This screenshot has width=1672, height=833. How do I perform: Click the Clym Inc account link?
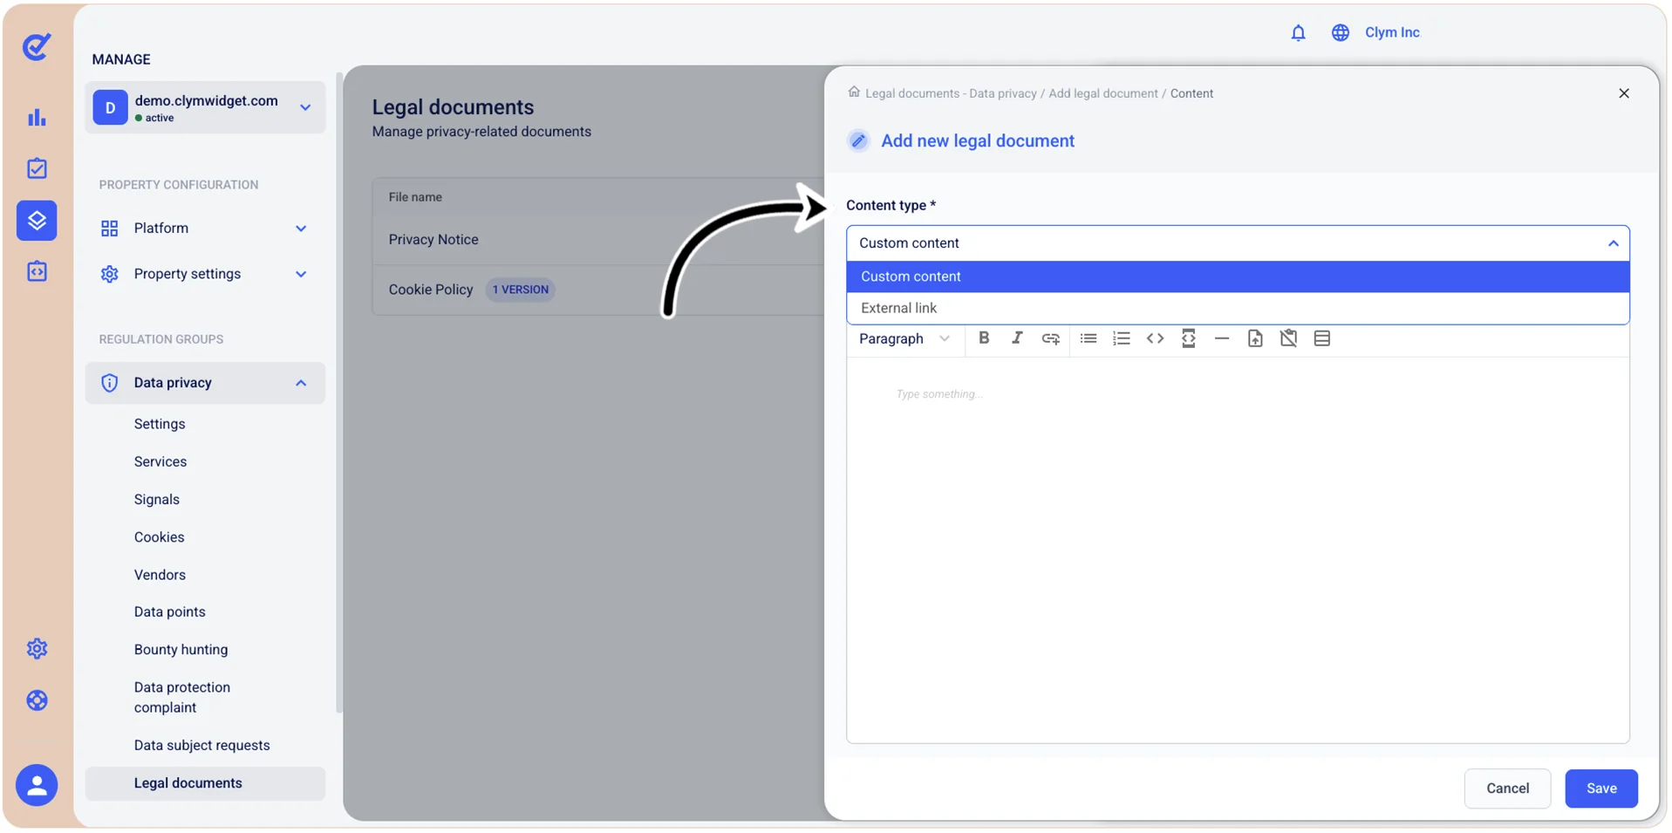coord(1392,32)
